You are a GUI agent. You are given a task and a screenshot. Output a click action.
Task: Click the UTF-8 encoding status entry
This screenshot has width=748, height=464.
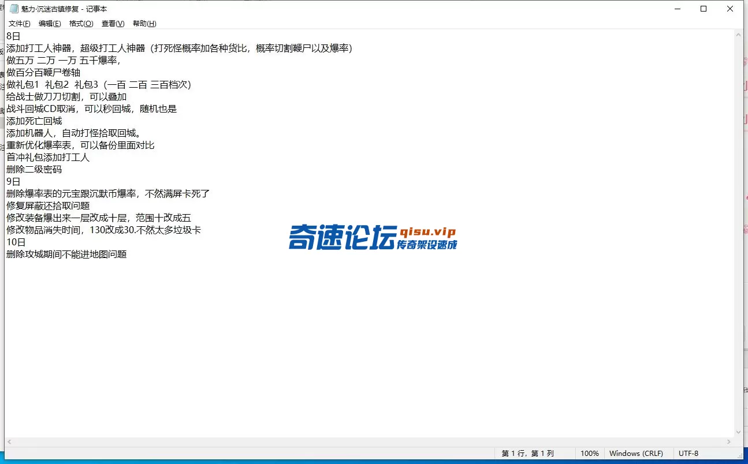coord(689,454)
